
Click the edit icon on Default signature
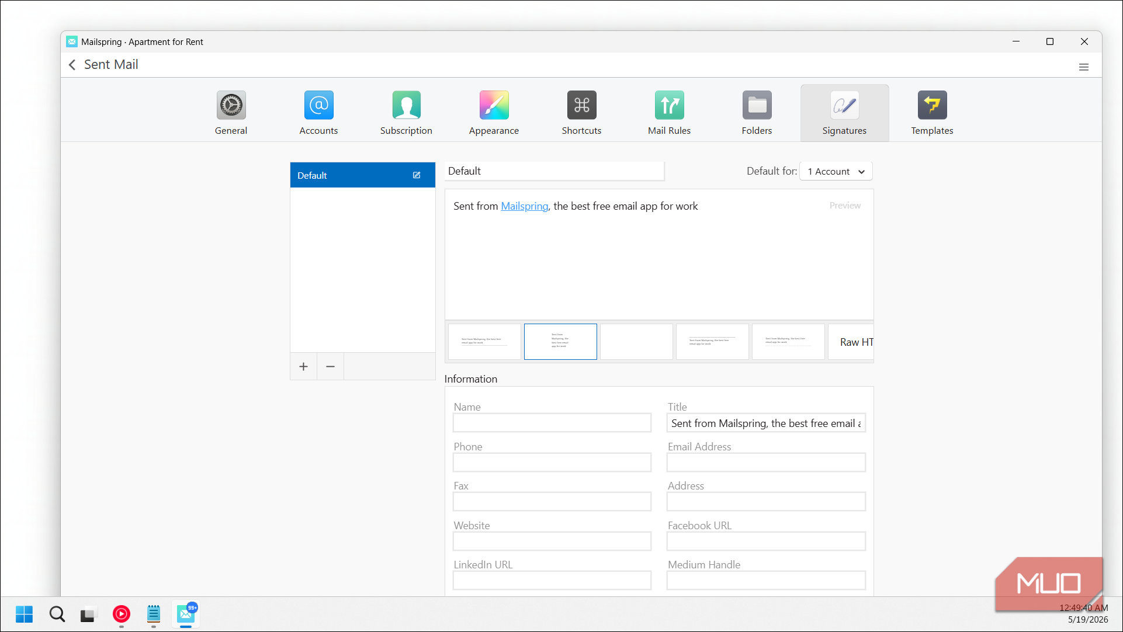[x=417, y=175]
